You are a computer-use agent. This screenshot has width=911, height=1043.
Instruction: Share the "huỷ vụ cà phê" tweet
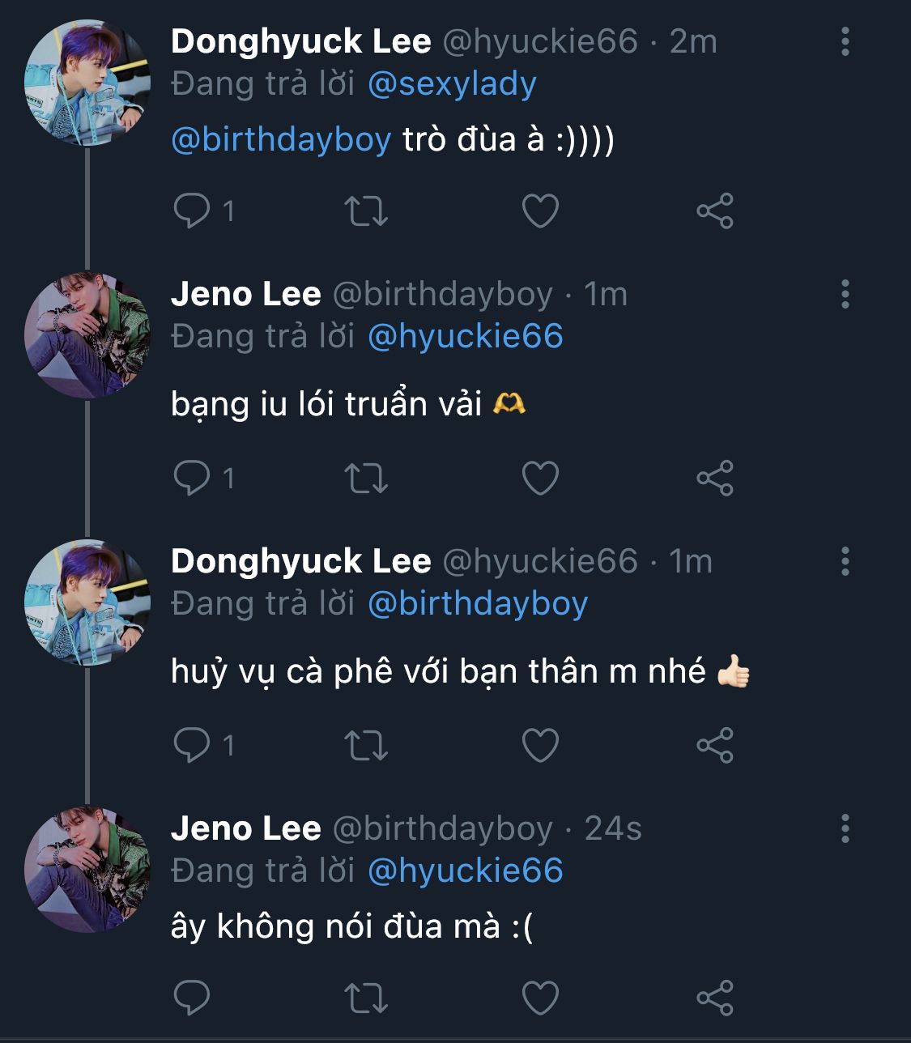(x=714, y=745)
